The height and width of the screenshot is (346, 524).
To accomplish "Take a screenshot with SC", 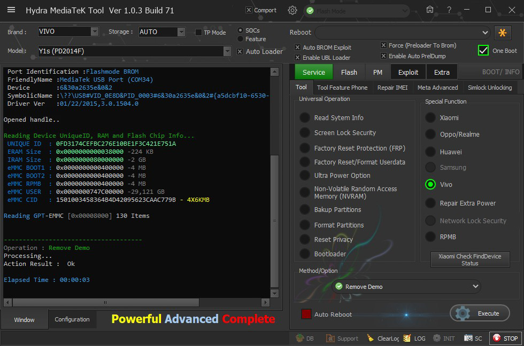I will 473,339.
